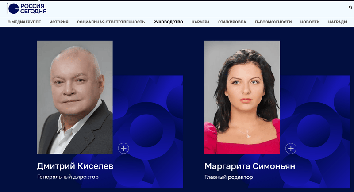Click Маргарита Симоньян portrait photo
This screenshot has height=192, width=354.
pos(242,97)
